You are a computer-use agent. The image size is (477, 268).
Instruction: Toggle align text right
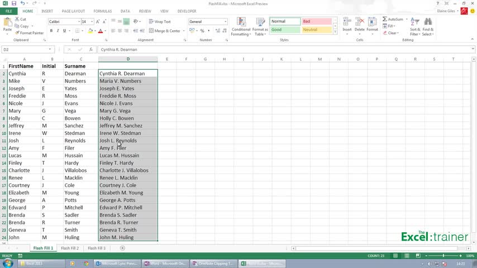pos(126,31)
